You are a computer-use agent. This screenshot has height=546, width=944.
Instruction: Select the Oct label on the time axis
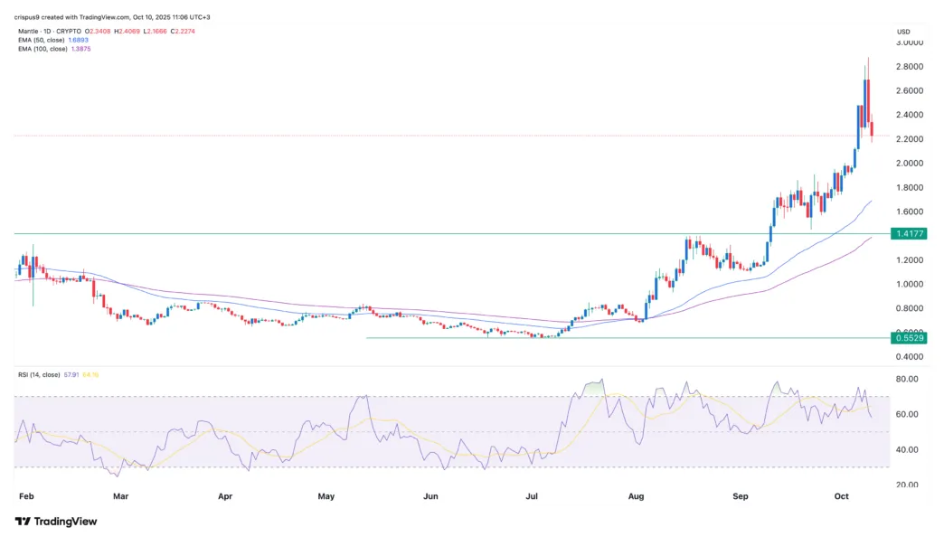(x=842, y=495)
